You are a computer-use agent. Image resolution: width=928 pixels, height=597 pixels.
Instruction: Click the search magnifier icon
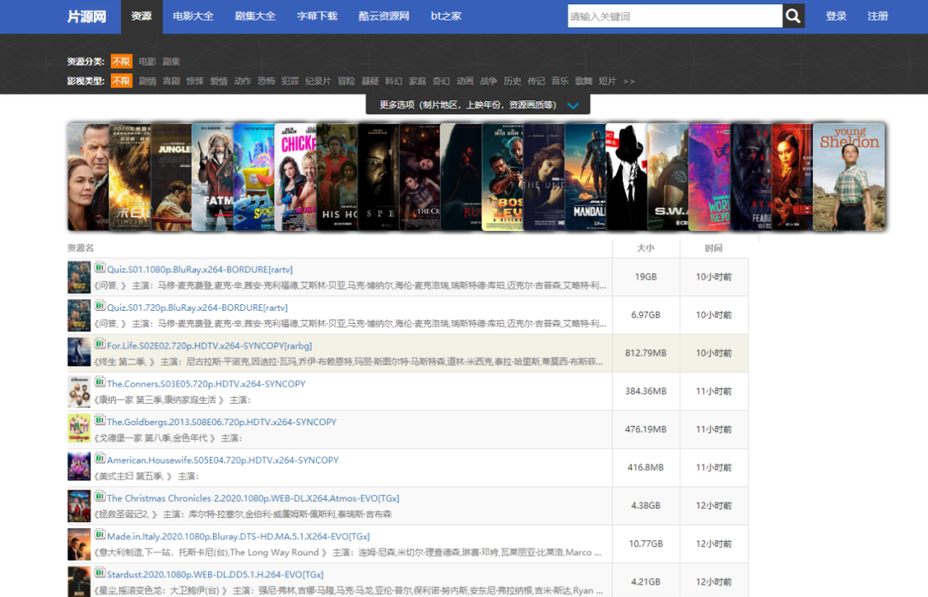click(x=793, y=16)
